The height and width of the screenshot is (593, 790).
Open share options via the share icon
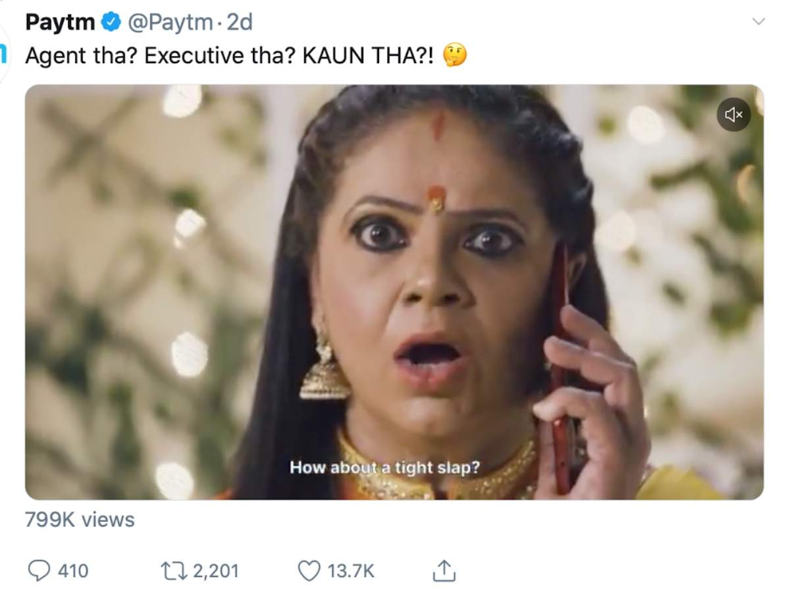[x=444, y=569]
